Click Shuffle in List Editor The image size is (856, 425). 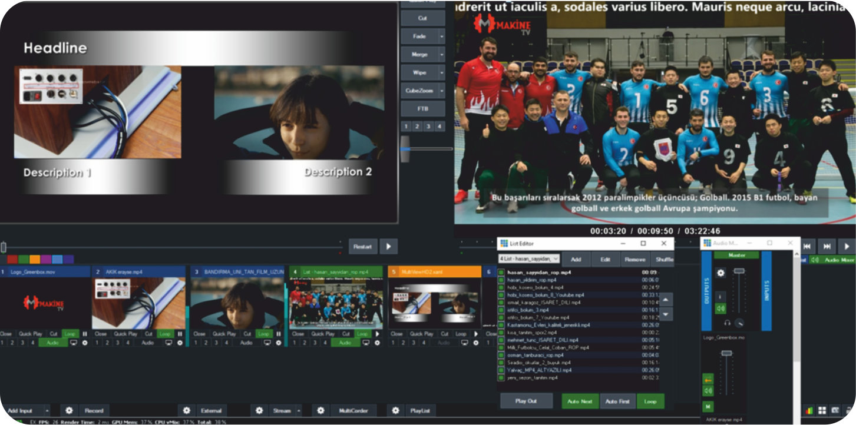(x=663, y=259)
